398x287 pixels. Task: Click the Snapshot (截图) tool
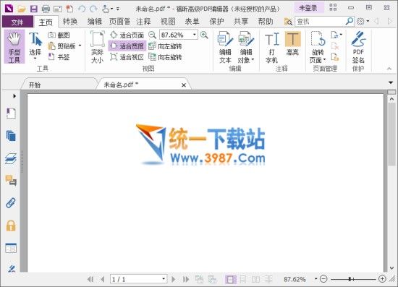coord(59,35)
